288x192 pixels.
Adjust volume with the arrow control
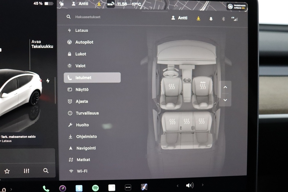point(203,185)
